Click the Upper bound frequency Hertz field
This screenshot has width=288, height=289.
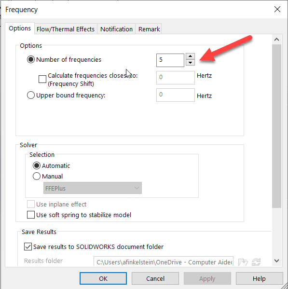coord(176,95)
